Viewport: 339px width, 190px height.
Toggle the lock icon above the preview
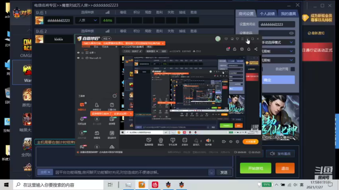pyautogui.click(x=235, y=49)
